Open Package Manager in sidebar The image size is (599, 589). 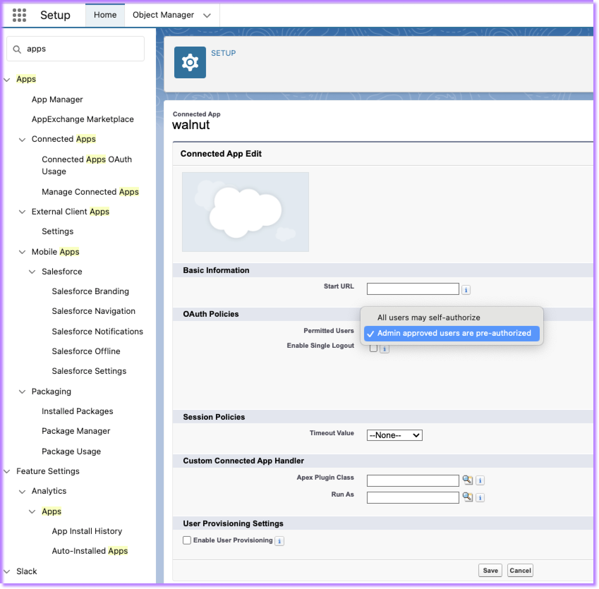[x=76, y=431]
